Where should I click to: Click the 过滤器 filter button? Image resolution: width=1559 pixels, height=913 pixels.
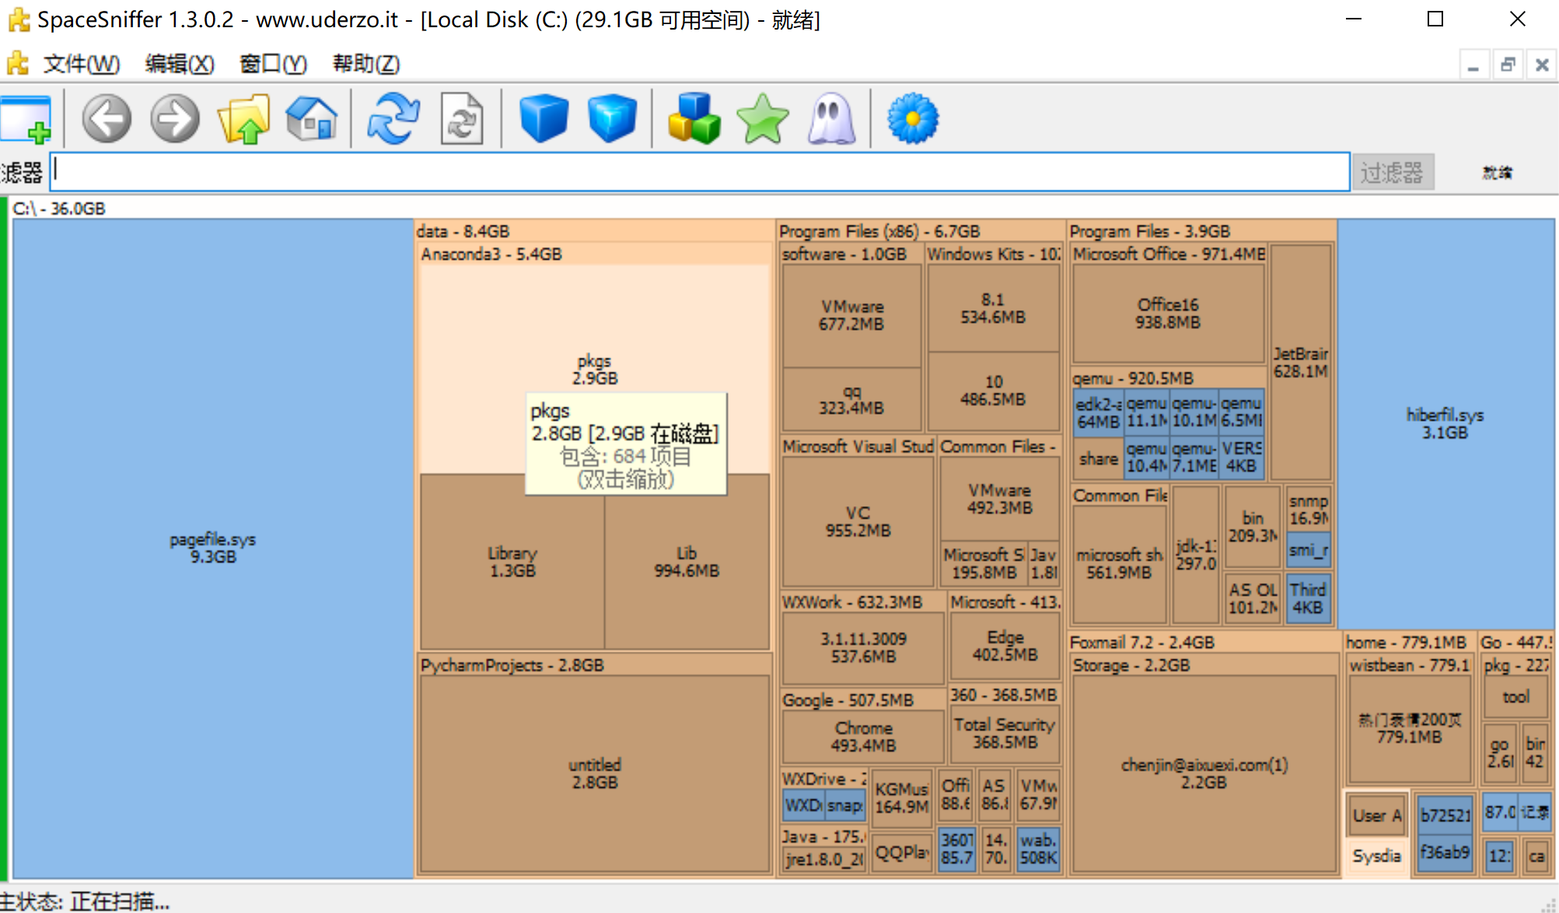coord(1392,173)
